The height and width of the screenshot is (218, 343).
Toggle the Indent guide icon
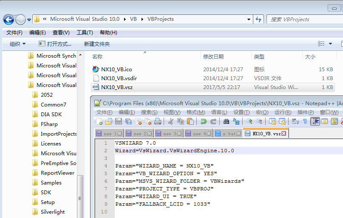click(x=315, y=121)
